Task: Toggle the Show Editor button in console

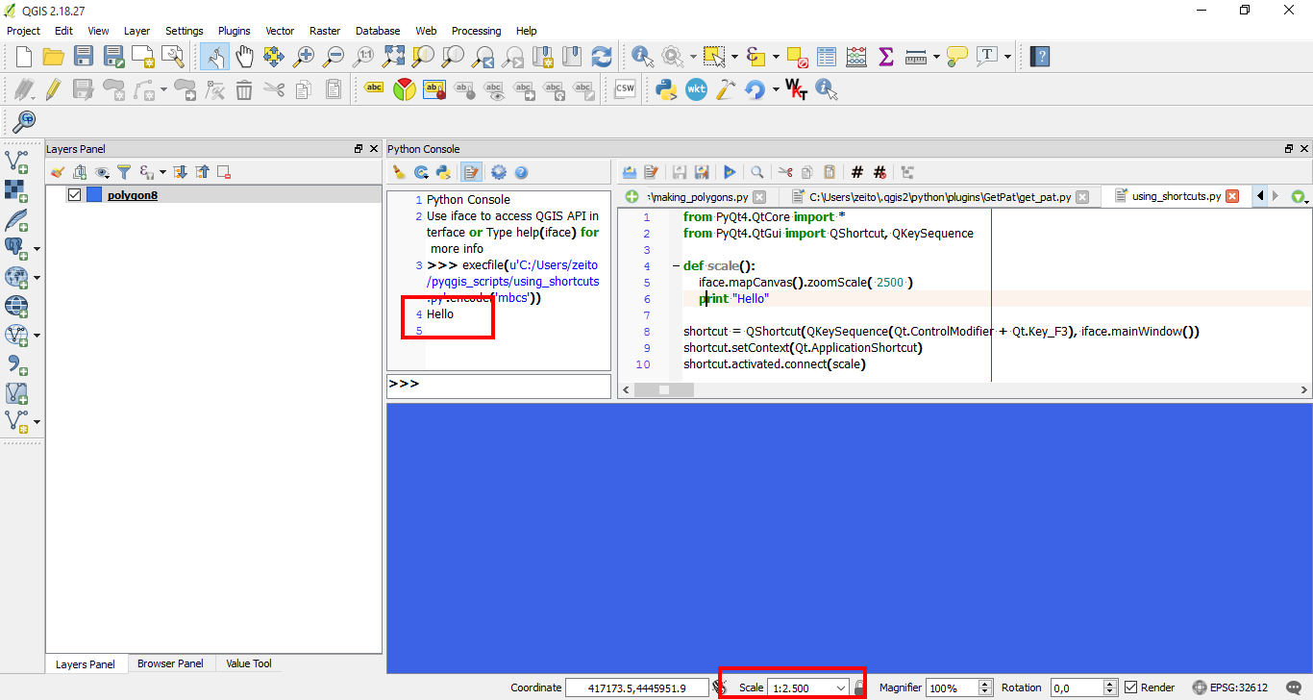Action: 472,172
